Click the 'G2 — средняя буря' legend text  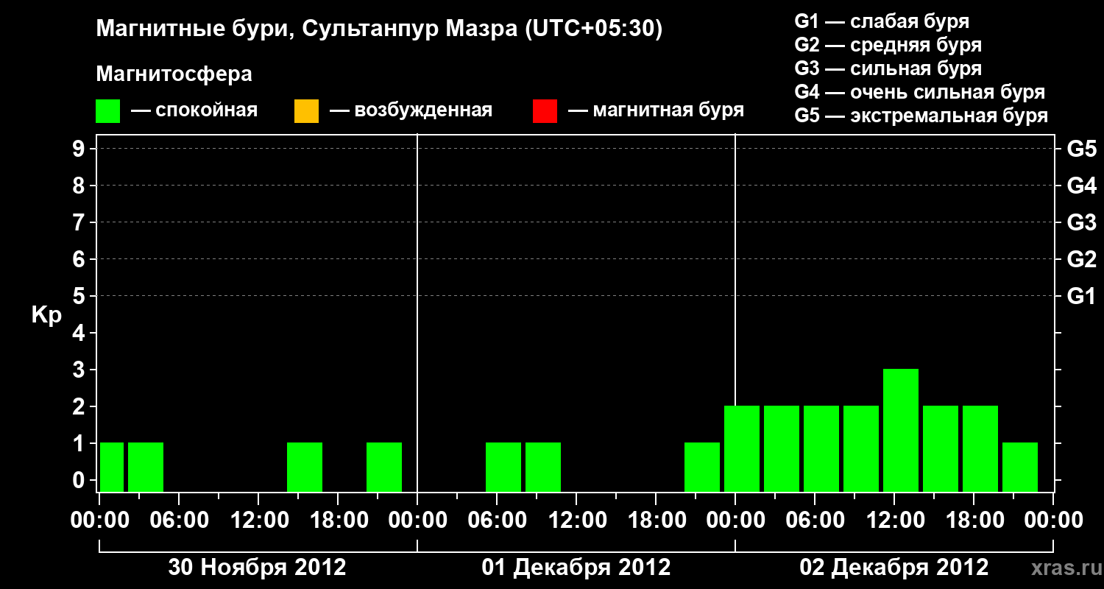(888, 45)
